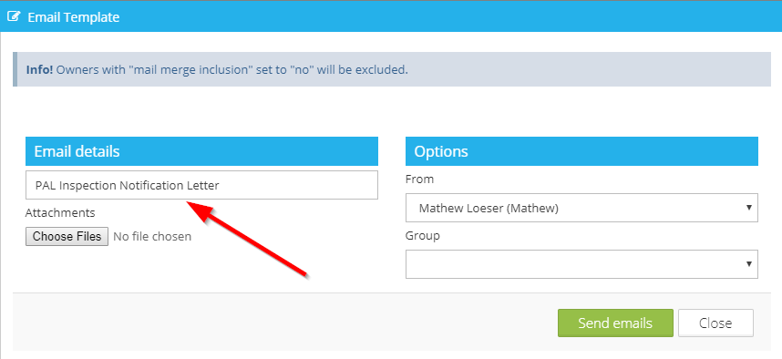Click the blue dialog title bar
This screenshot has height=359, width=782.
(391, 16)
